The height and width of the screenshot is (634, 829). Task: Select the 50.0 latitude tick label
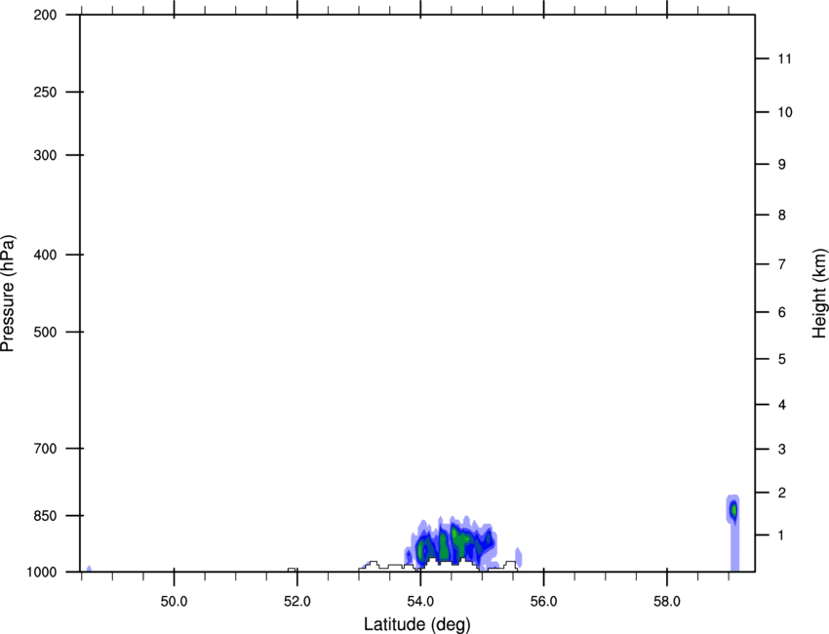pos(174,599)
